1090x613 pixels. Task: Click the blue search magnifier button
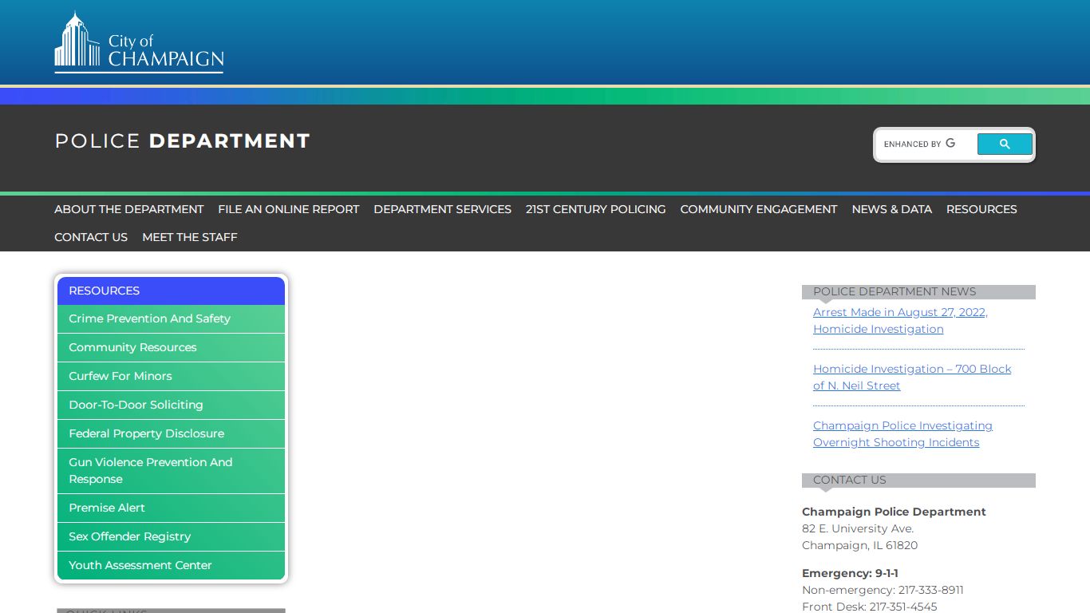1005,144
